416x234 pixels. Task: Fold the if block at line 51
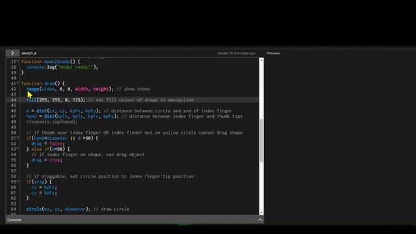(18, 138)
